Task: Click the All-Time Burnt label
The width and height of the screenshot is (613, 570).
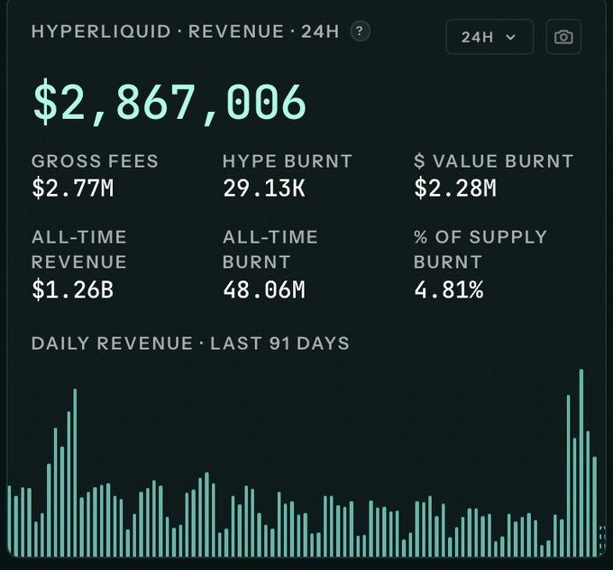Action: pos(270,250)
